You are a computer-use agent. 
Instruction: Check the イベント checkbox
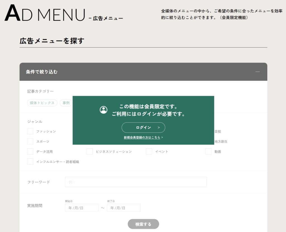point(149,151)
